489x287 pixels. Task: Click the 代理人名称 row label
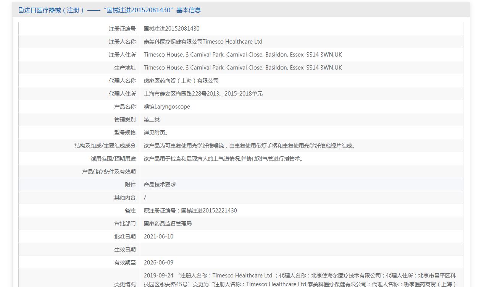tap(122, 81)
